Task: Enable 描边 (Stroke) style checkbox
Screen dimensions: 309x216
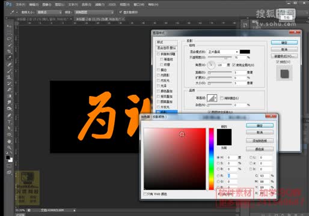Action: tap(159, 70)
